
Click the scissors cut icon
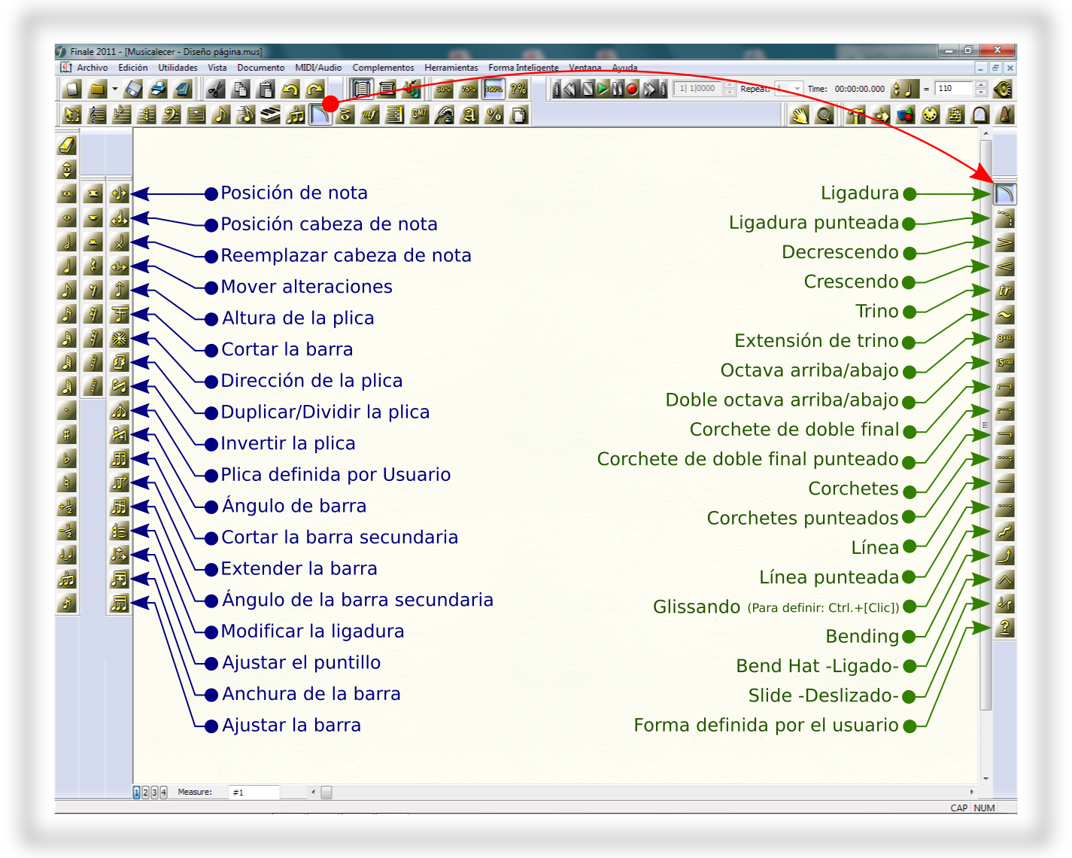pos(216,90)
